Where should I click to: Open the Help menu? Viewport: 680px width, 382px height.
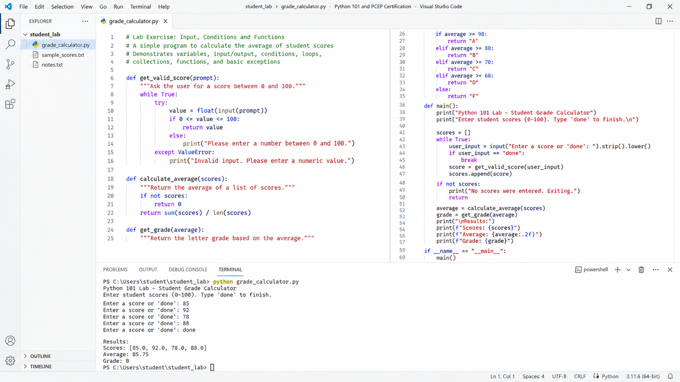[x=164, y=6]
